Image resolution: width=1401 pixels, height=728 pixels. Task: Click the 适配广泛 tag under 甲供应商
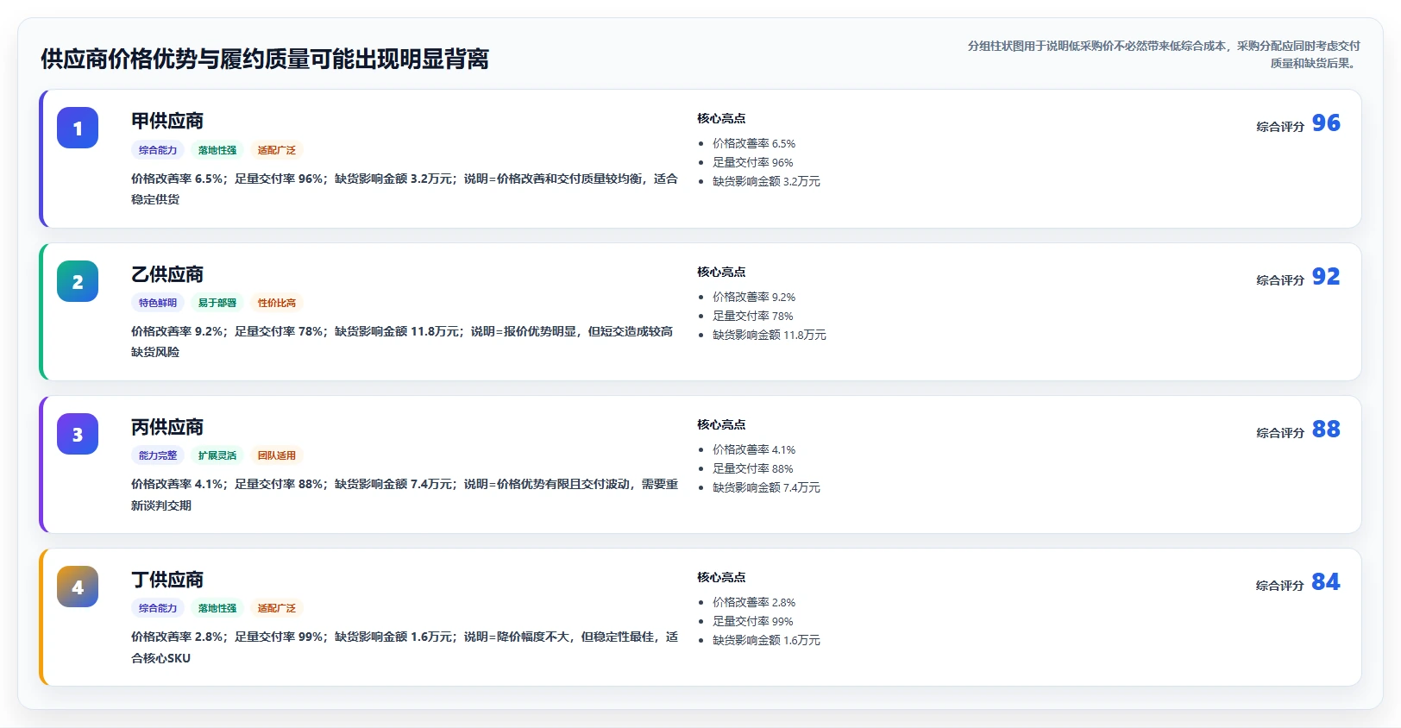click(277, 150)
